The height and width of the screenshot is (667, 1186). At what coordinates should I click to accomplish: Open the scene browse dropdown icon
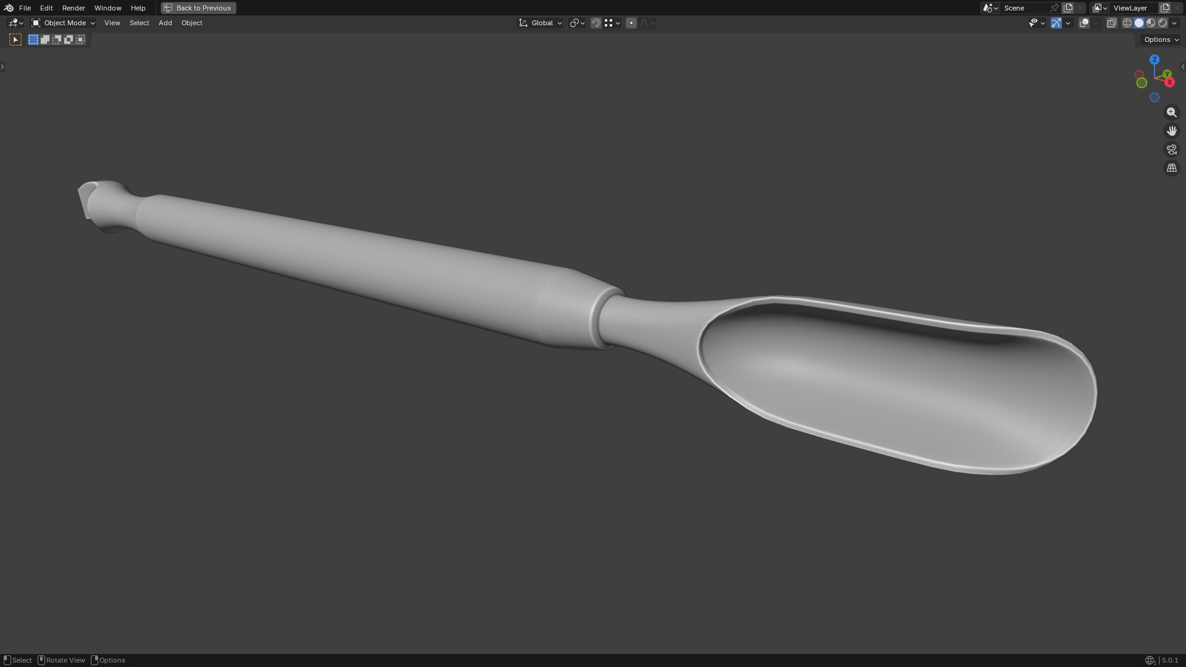pyautogui.click(x=990, y=8)
